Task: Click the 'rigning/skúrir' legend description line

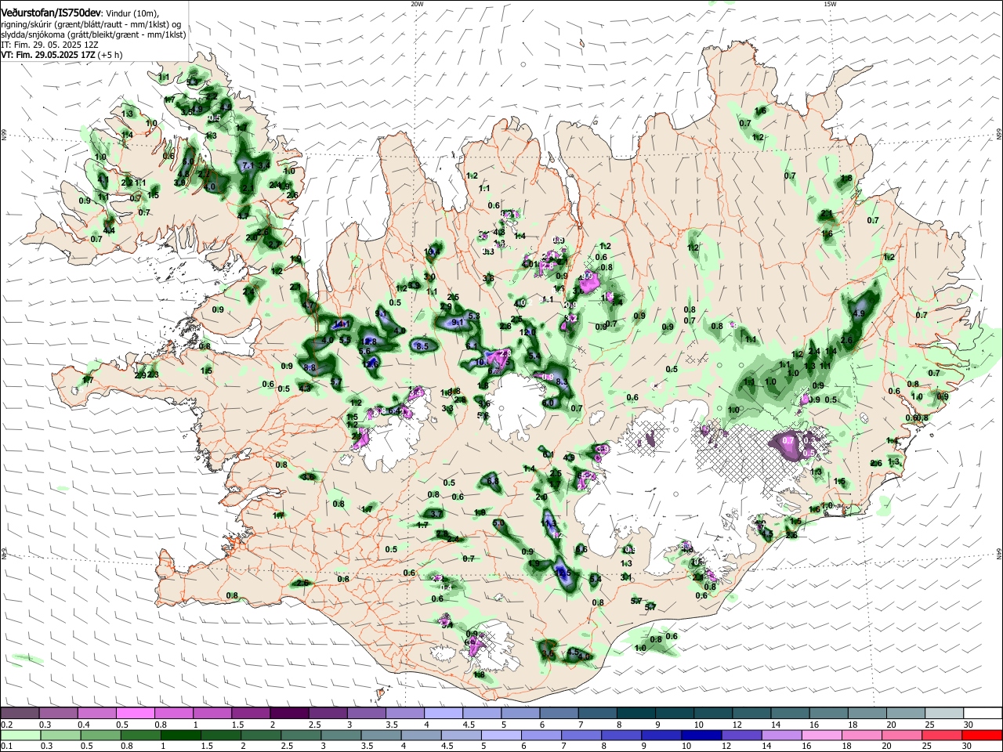Action: (x=91, y=24)
